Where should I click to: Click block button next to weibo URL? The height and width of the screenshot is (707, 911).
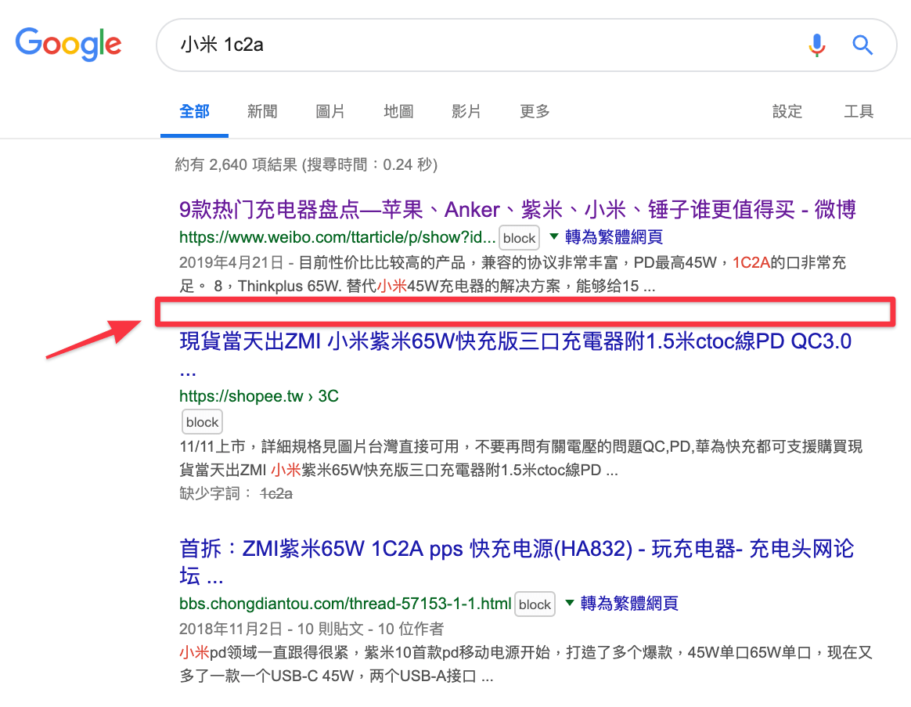tap(519, 238)
